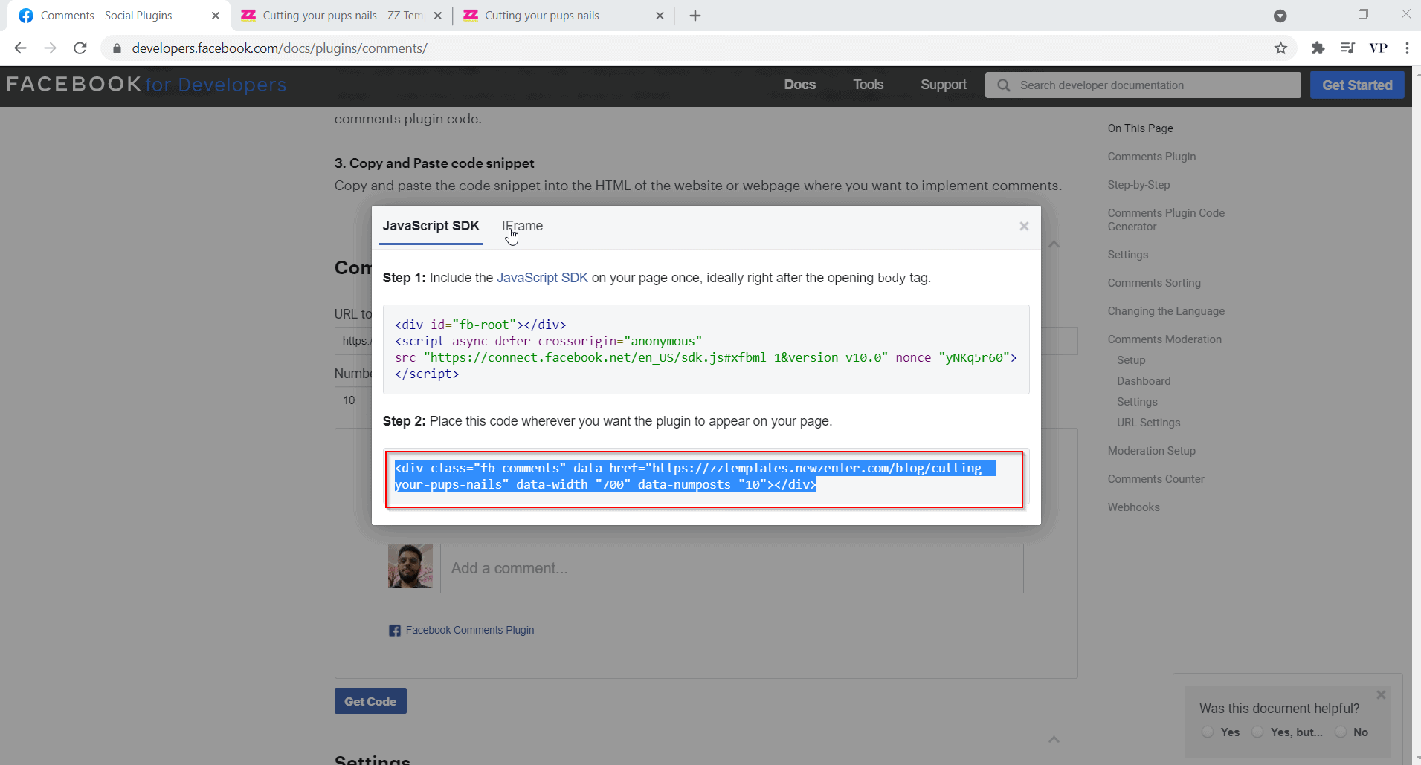1421x765 pixels.
Task: Open Chrome's three-dot menu
Action: [1406, 48]
